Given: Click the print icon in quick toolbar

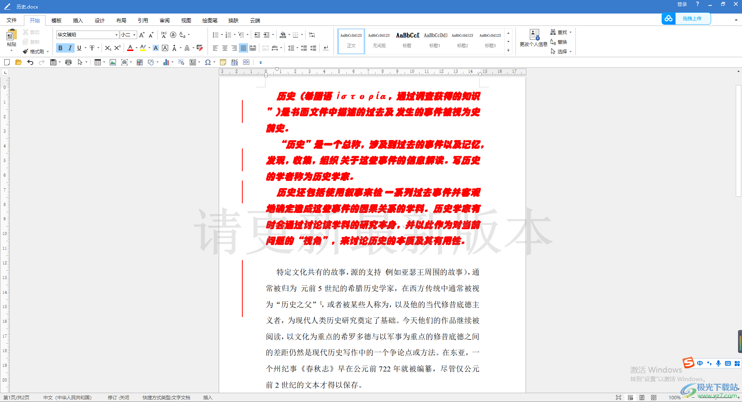Looking at the screenshot, I should (68, 62).
